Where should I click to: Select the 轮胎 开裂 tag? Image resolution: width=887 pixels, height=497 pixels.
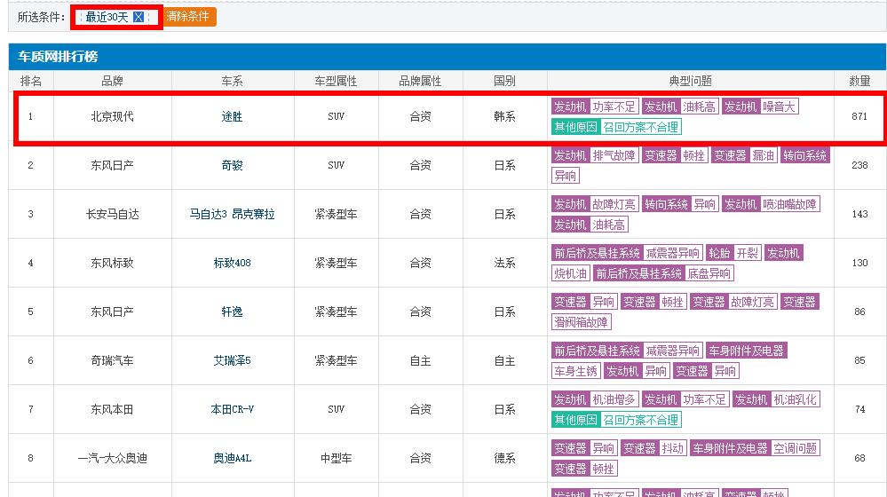[x=734, y=253]
